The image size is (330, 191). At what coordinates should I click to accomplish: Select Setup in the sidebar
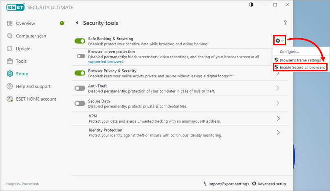tap(22, 74)
